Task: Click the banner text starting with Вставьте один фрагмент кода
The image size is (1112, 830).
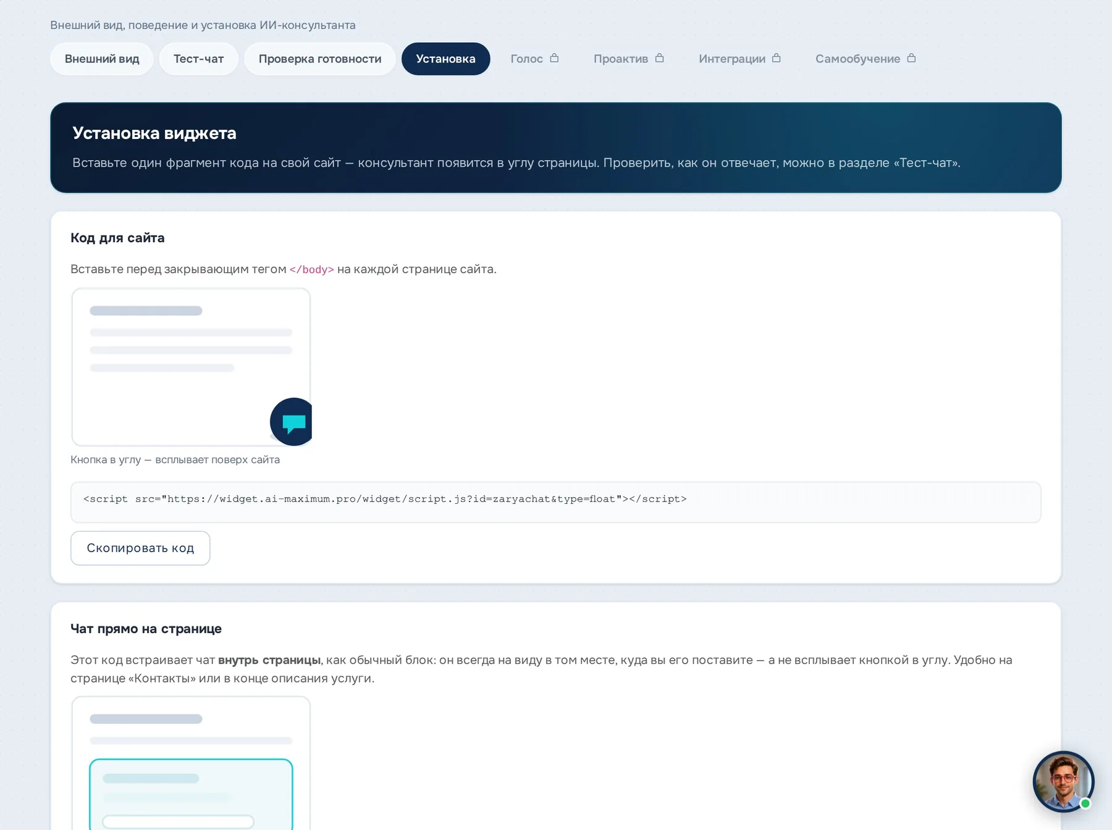Action: pos(516,163)
